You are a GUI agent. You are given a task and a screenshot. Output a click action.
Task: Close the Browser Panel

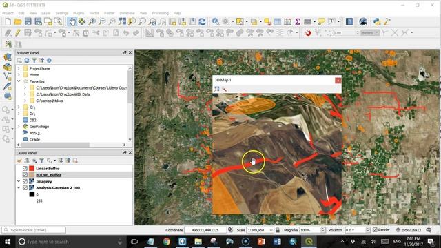coord(130,52)
